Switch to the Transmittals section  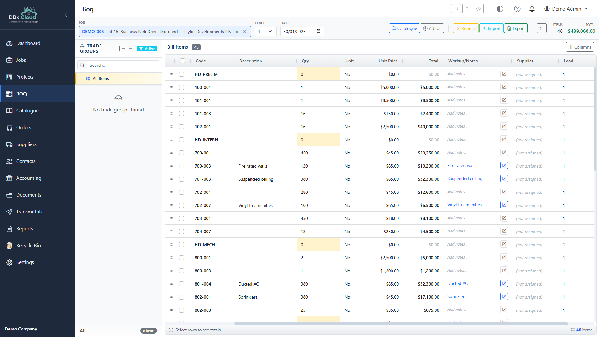(29, 212)
